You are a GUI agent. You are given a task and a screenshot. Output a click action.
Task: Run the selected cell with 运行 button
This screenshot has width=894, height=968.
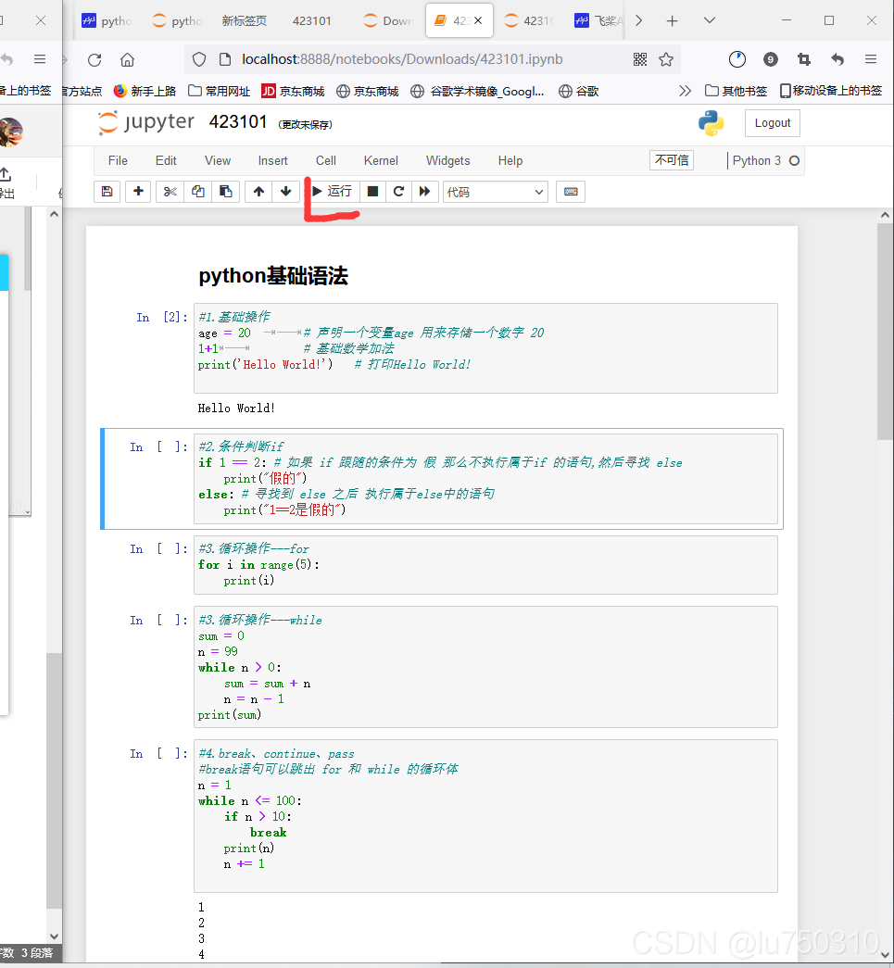pos(333,192)
